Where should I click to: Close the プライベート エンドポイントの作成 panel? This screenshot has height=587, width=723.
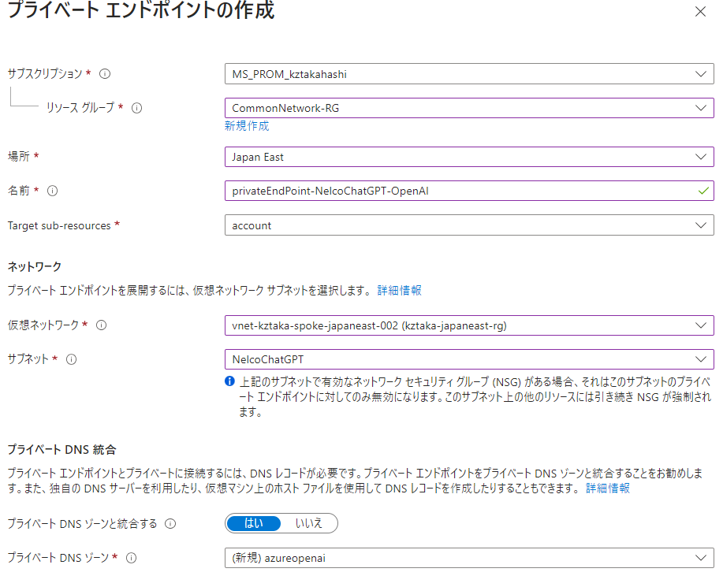point(700,12)
